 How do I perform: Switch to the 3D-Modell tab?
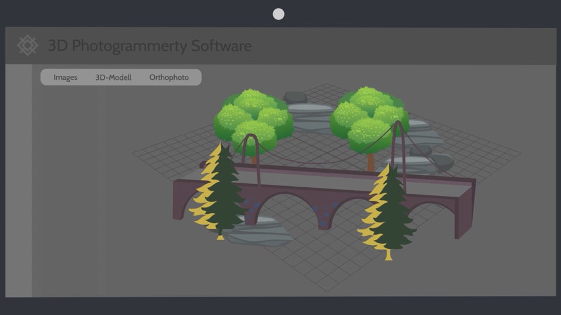click(113, 78)
